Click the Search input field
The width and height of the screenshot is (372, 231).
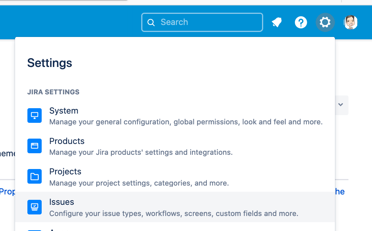pyautogui.click(x=202, y=22)
